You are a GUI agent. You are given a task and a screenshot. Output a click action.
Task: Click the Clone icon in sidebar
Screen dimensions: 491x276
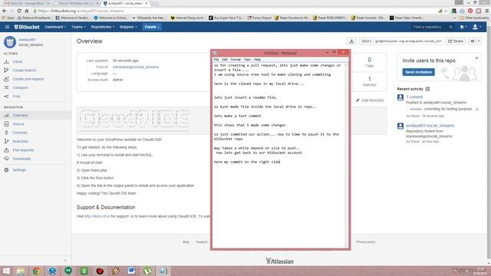6,61
